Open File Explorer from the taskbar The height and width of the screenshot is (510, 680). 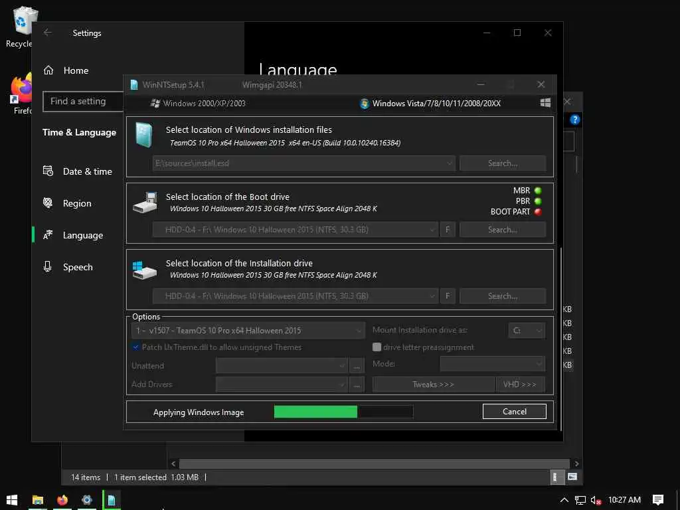tap(38, 500)
